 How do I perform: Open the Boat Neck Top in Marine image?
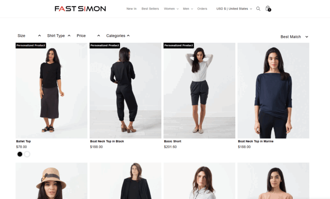click(273, 91)
